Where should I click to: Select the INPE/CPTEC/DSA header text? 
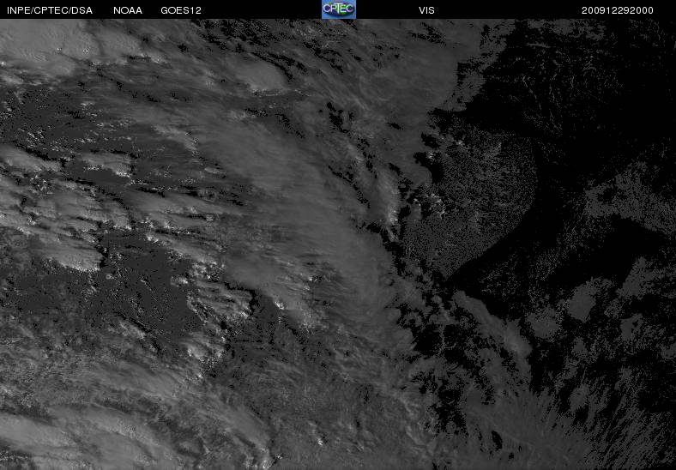point(50,10)
